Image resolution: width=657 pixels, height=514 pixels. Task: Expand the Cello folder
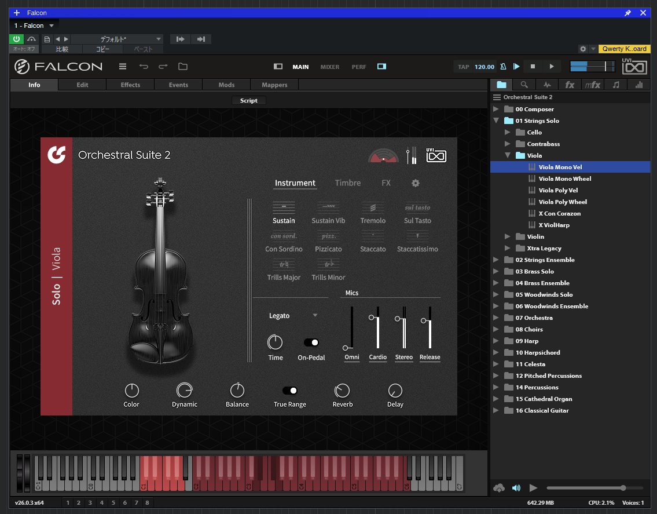(508, 132)
